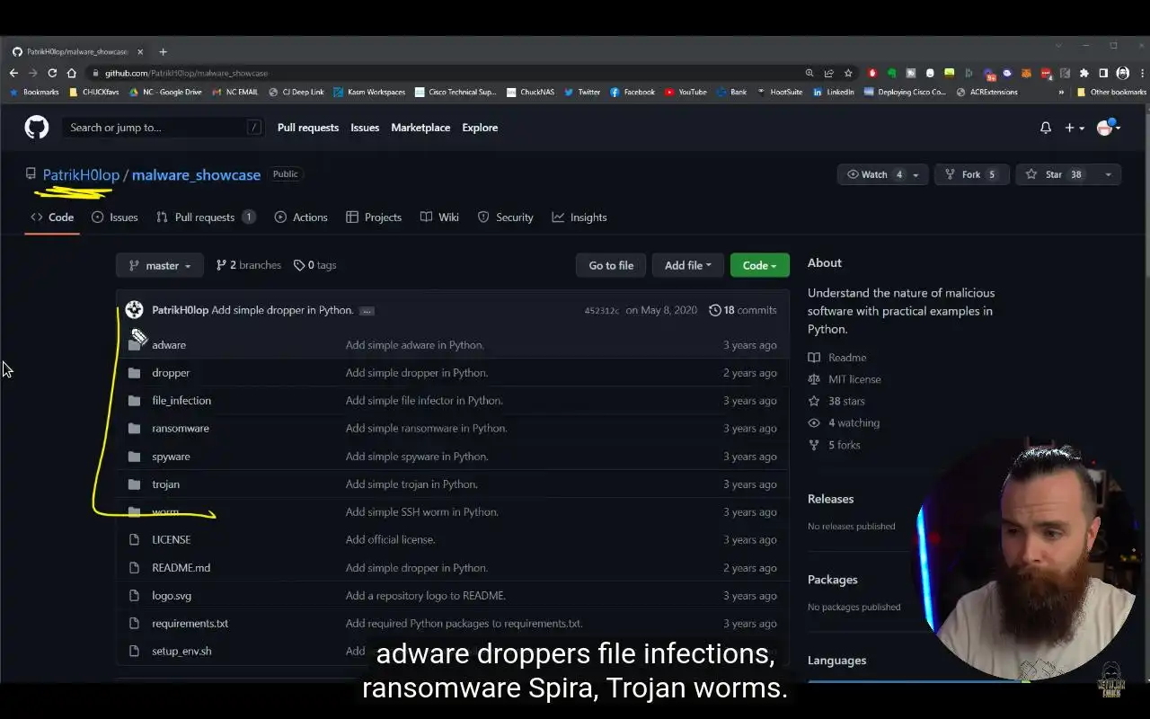Select the repository Pull requests tab
Viewport: 1150px width, 719px height.
pos(206,217)
